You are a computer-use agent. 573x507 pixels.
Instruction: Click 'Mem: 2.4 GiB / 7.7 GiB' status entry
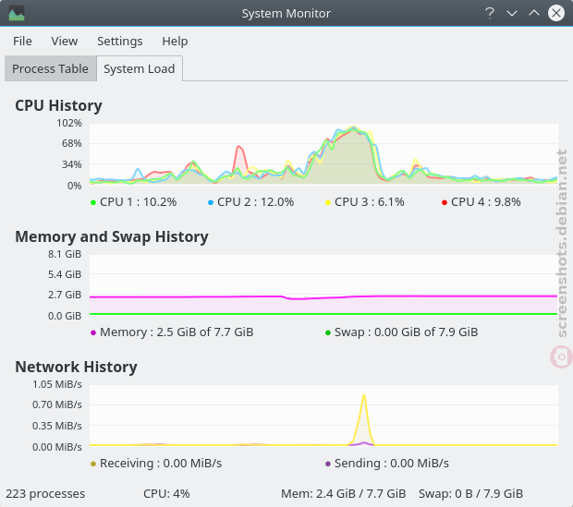[343, 494]
